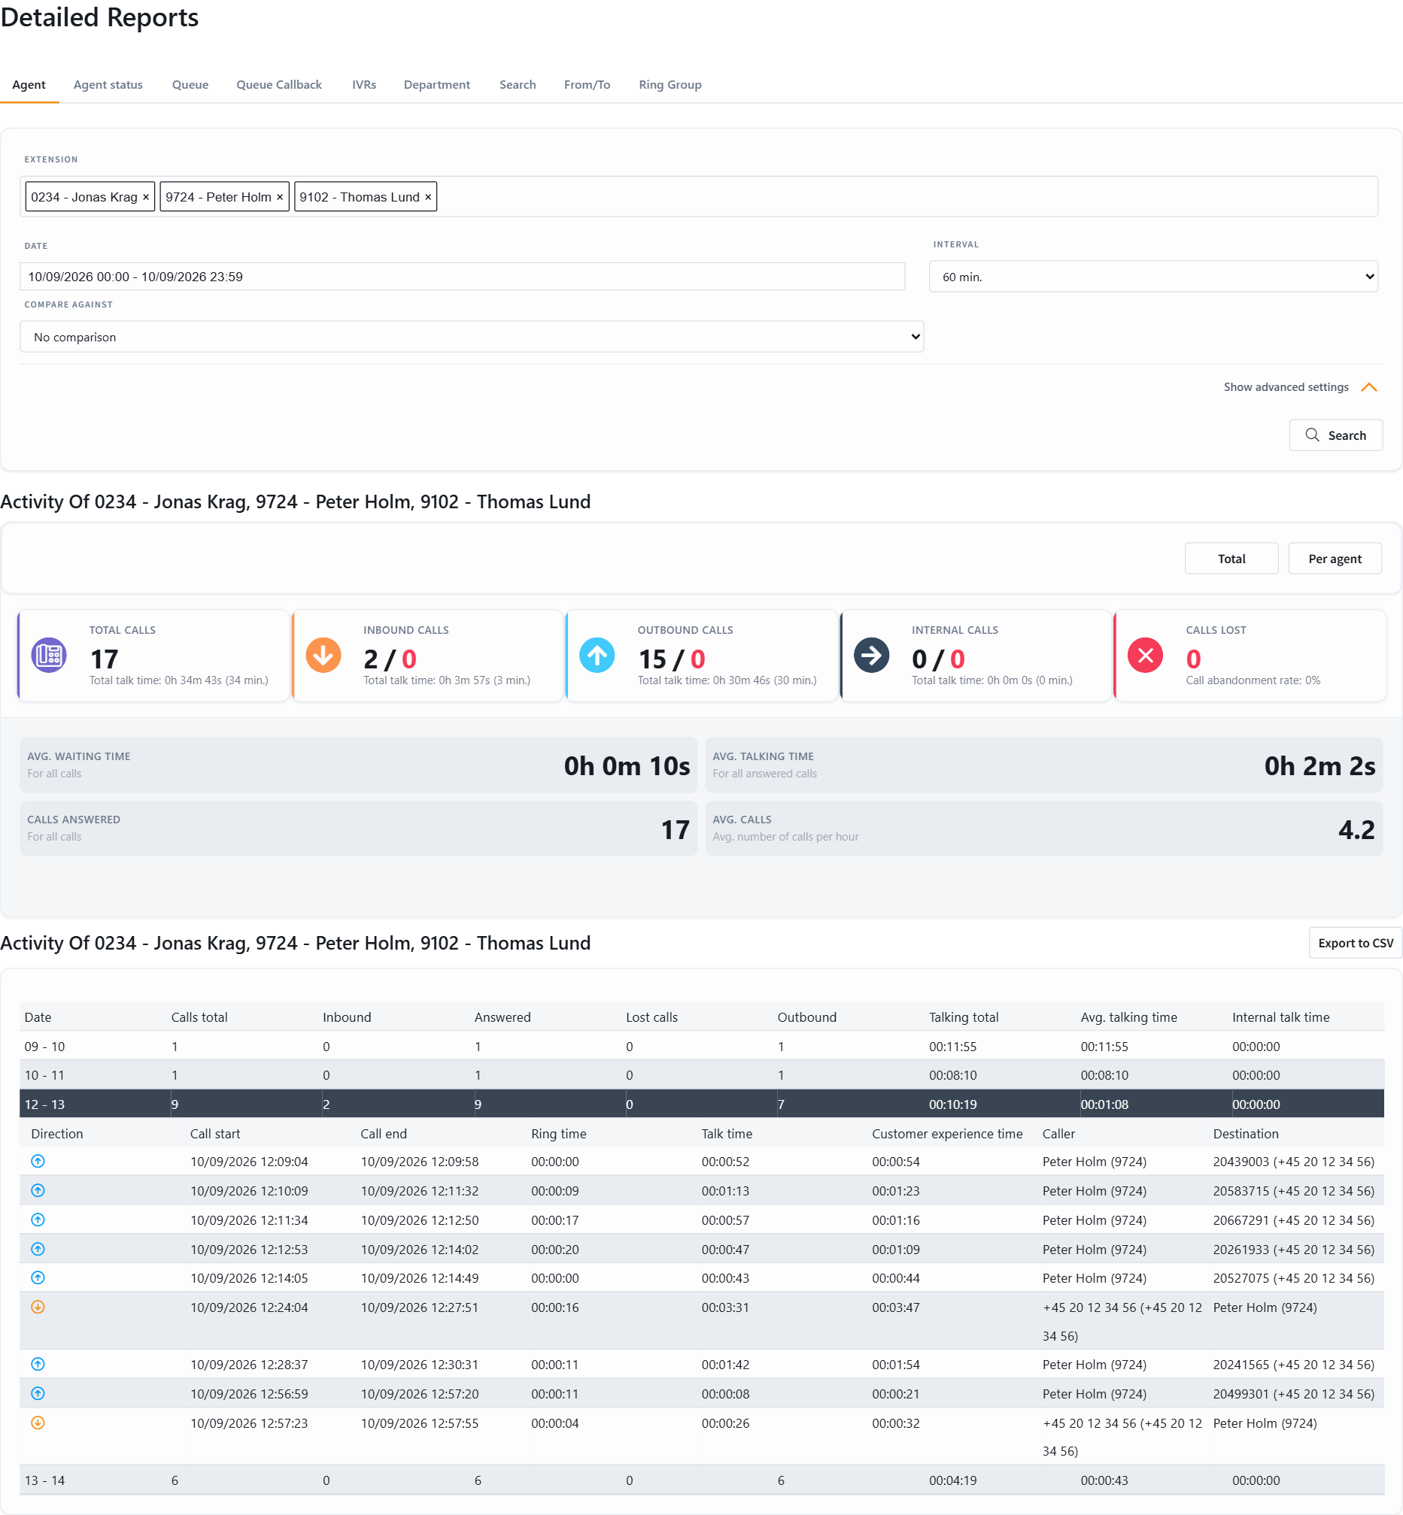This screenshot has width=1403, height=1515.
Task: Open the Interval 60 min. dropdown
Action: click(1153, 277)
